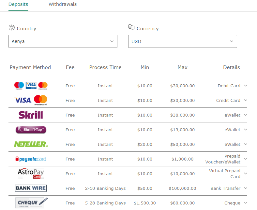The width and height of the screenshot is (257, 210).
Task: Click the Fee column header
Action: [70, 67]
